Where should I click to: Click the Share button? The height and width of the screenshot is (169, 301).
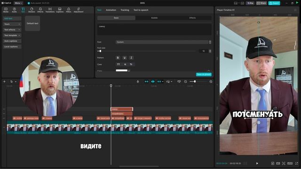[261, 3]
